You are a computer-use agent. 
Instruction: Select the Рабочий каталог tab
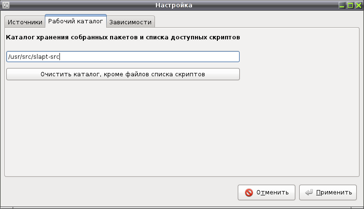click(76, 21)
